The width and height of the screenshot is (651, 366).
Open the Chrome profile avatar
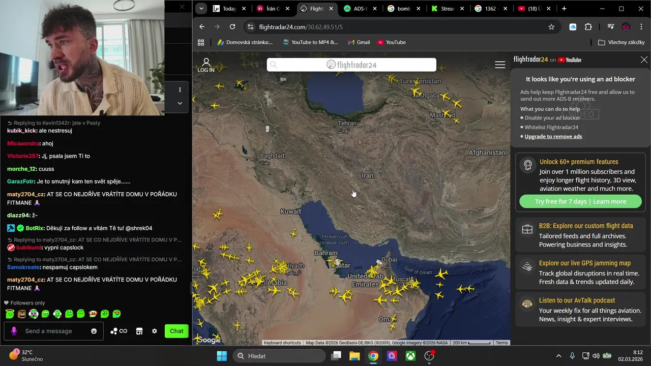click(x=626, y=27)
